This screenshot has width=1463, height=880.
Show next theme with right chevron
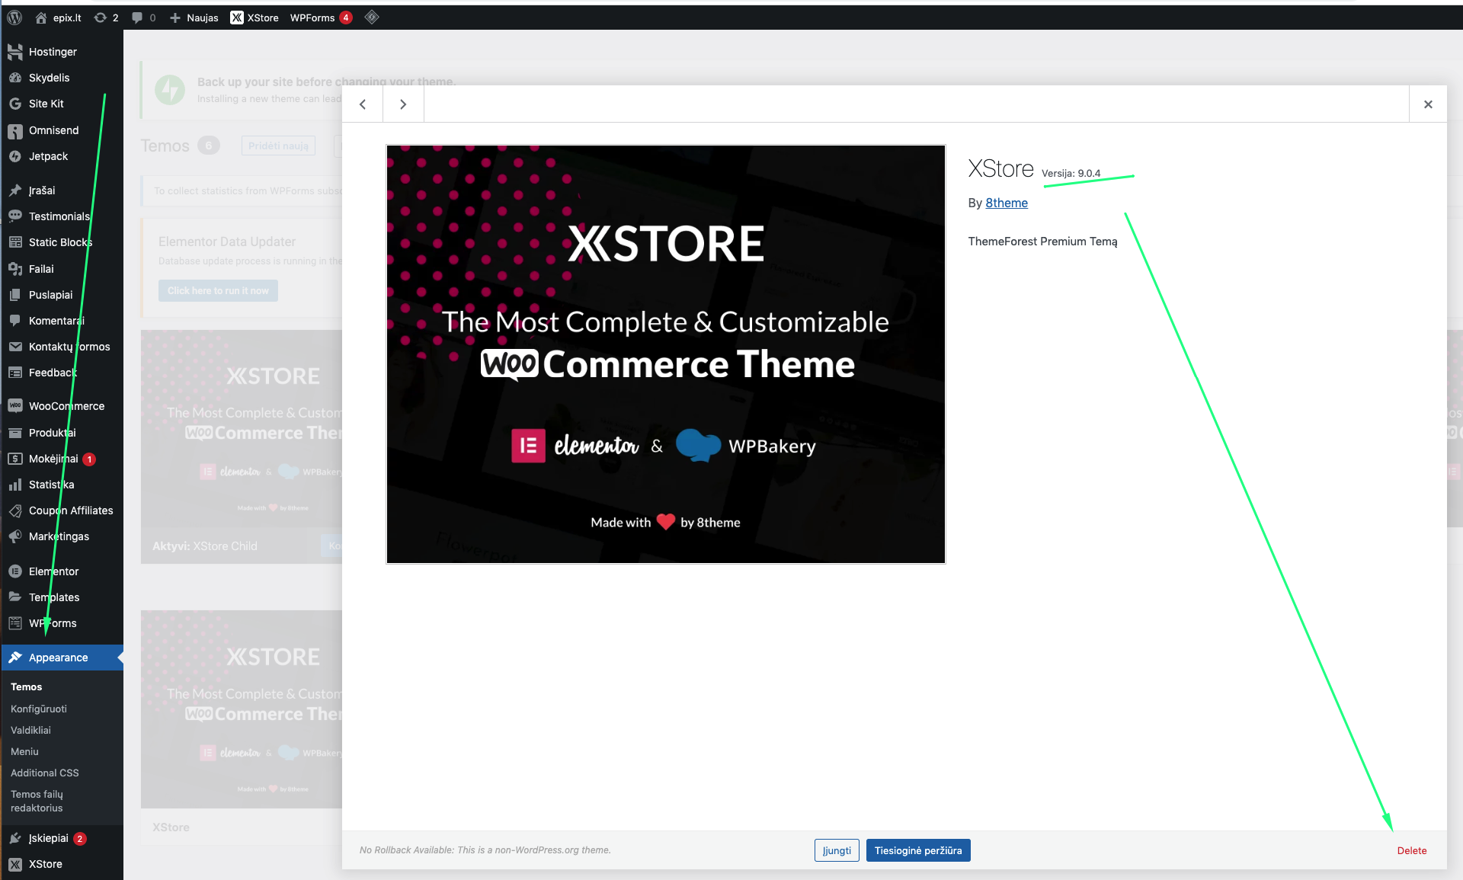(x=403, y=104)
